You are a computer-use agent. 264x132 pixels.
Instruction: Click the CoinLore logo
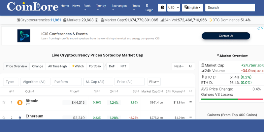point(33,7)
